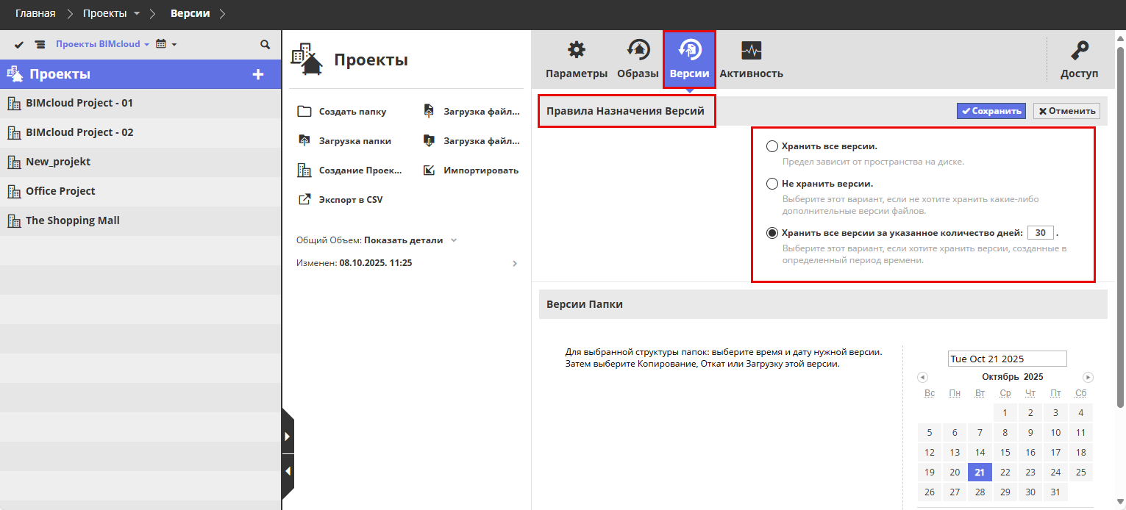1126x510 pixels.
Task: Click the Отменить button
Action: pyautogui.click(x=1066, y=111)
